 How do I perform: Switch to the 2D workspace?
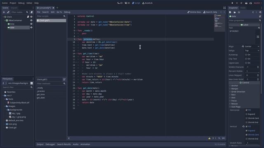click(120, 3)
